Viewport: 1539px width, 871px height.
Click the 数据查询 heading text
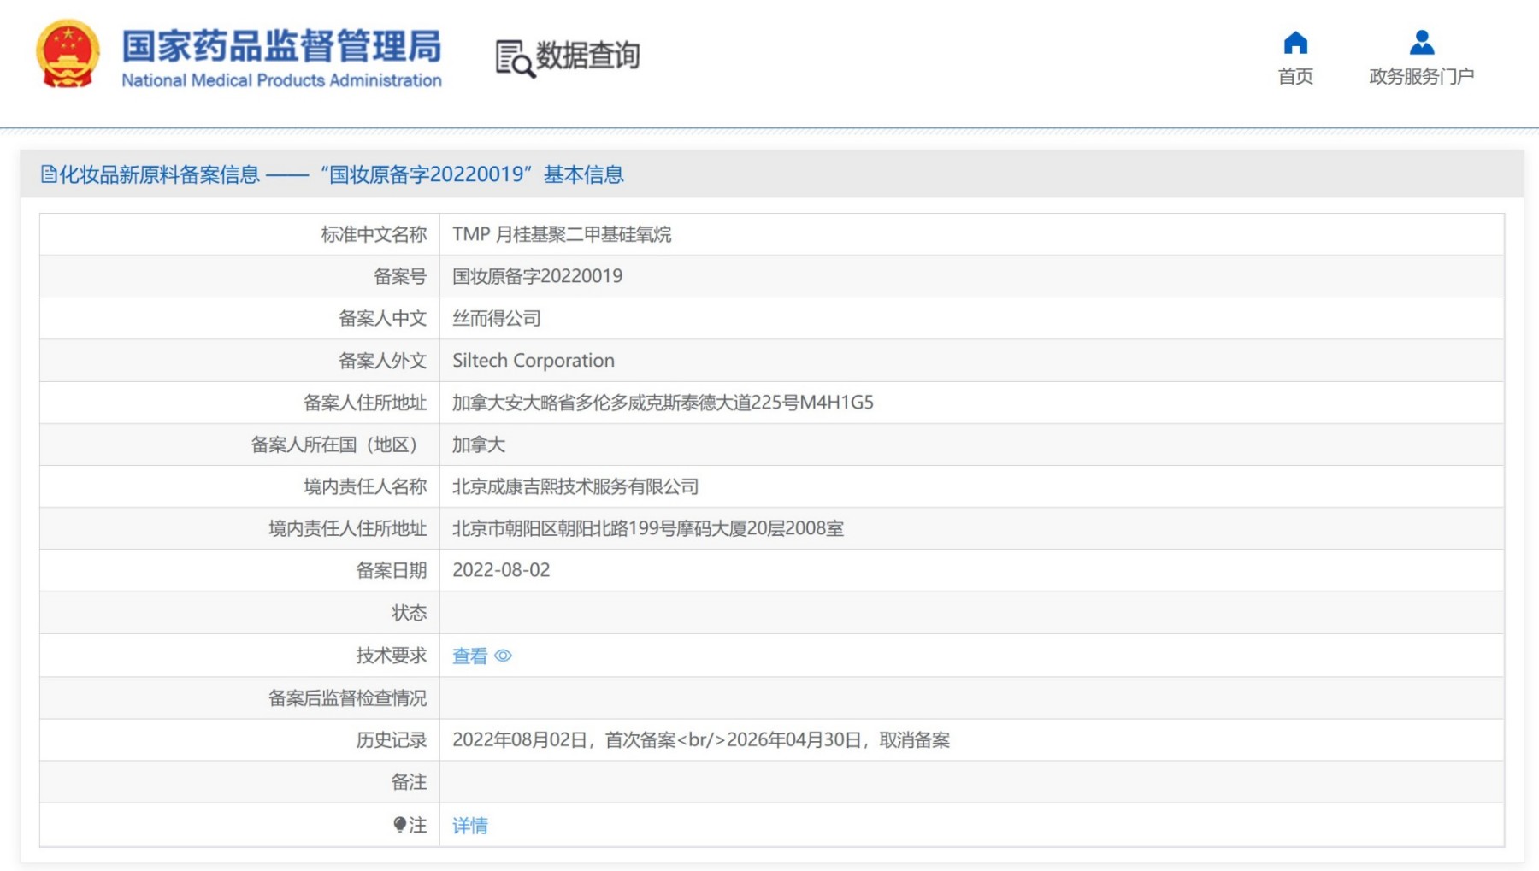[587, 56]
